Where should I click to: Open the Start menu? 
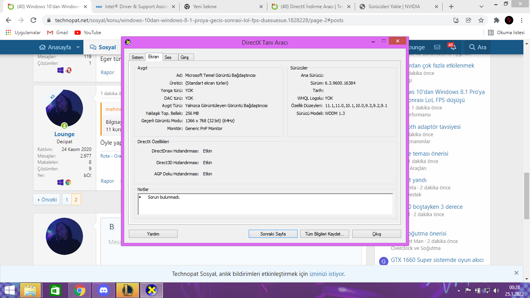(x=9, y=290)
